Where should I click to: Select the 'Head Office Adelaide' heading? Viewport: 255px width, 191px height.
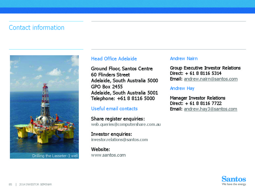pyautogui.click(x=114, y=59)
